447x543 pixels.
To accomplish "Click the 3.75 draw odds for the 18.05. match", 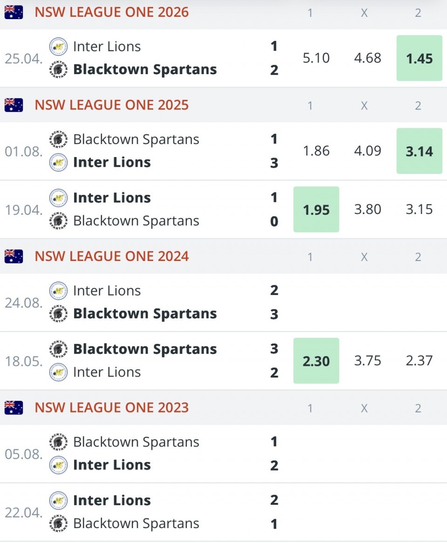I will 367,361.
